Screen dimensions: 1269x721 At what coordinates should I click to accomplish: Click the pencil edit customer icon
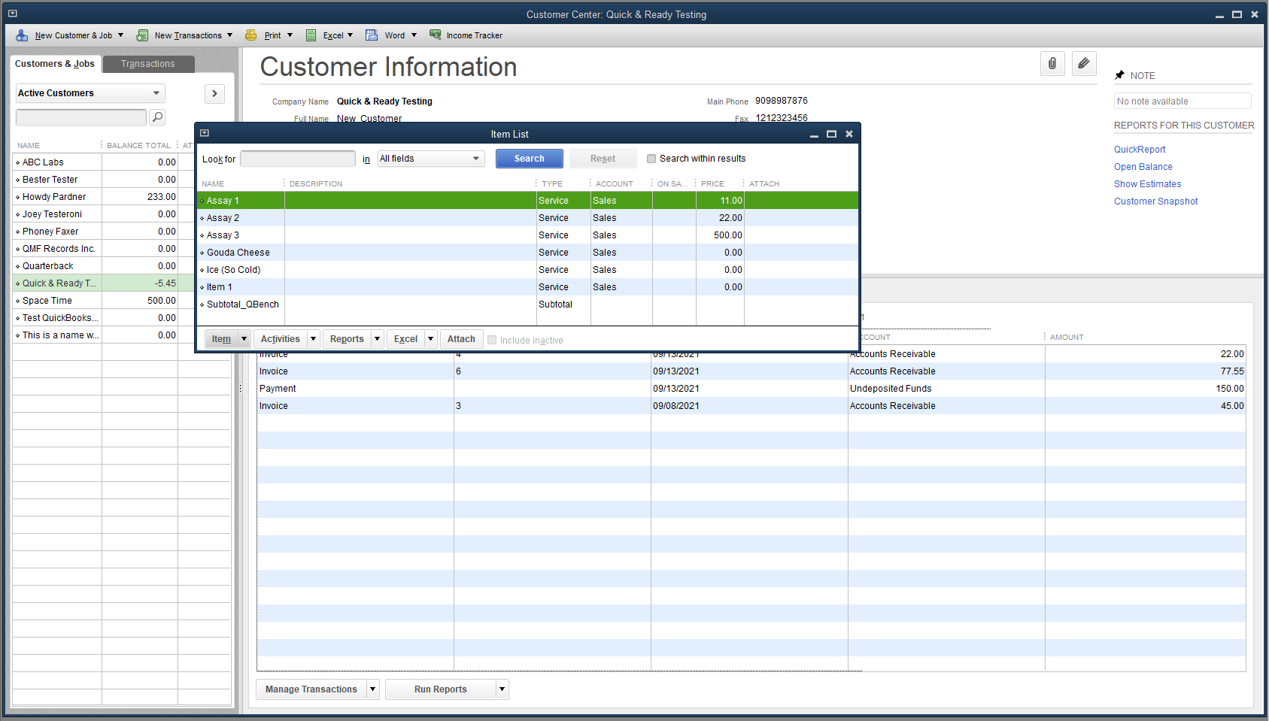[x=1084, y=64]
